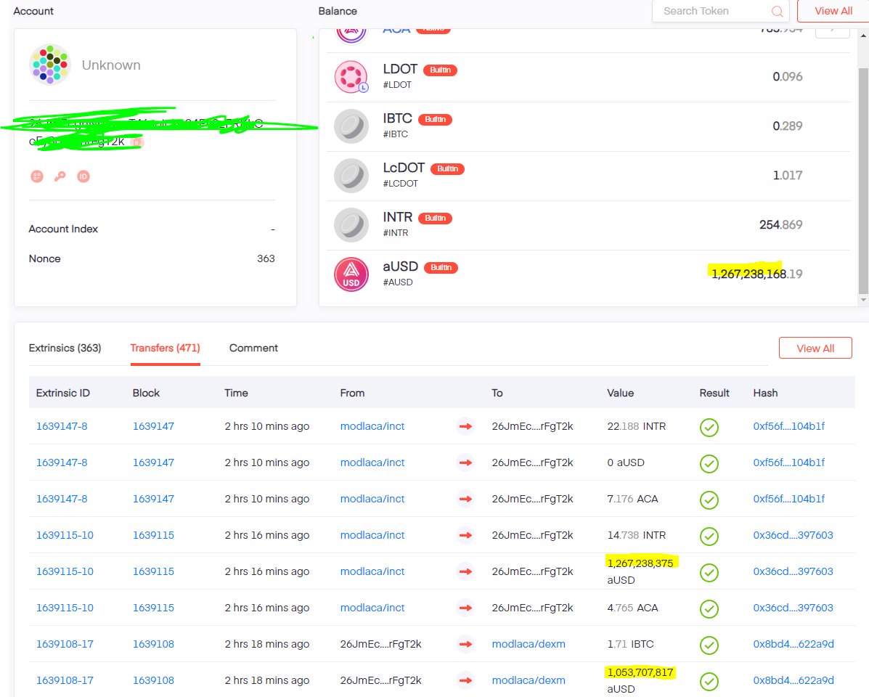Click the key icon under the address
This screenshot has width=869, height=697.
(x=60, y=176)
